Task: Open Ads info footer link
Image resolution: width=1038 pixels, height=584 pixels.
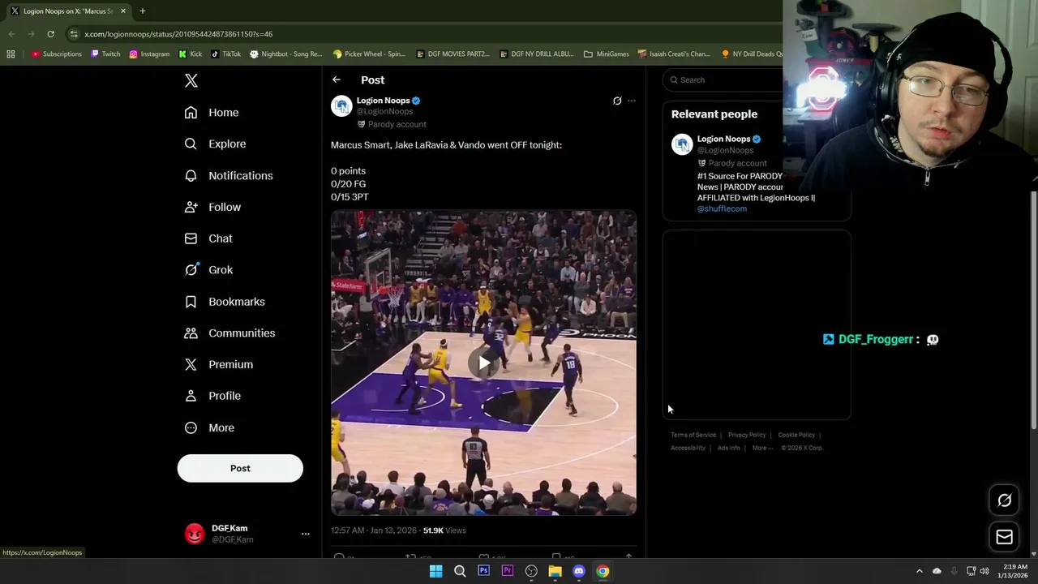Action: tap(728, 448)
